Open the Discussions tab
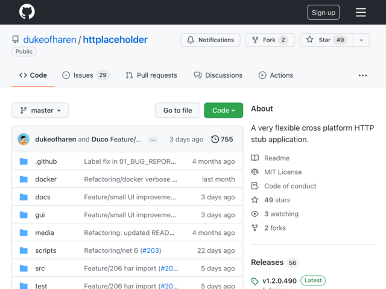 pyautogui.click(x=218, y=75)
